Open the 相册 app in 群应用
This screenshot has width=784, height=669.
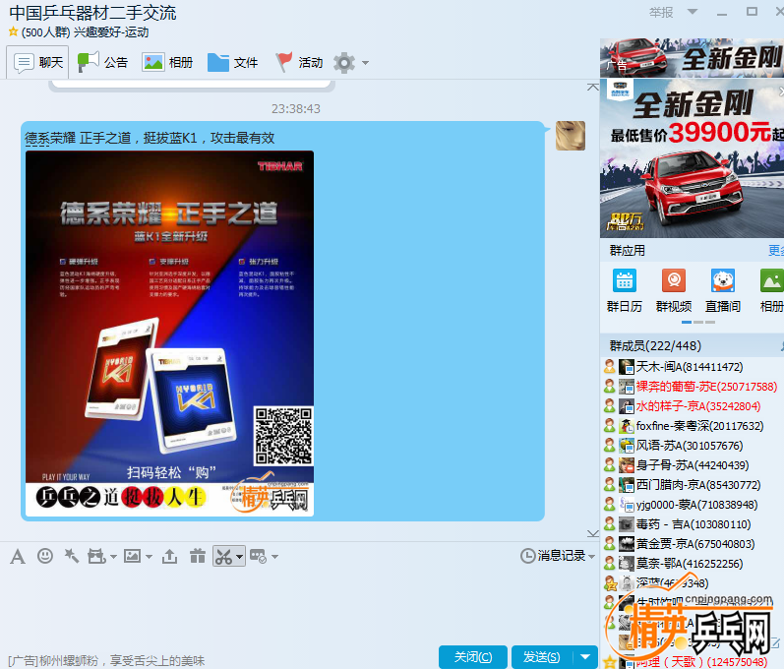771,290
